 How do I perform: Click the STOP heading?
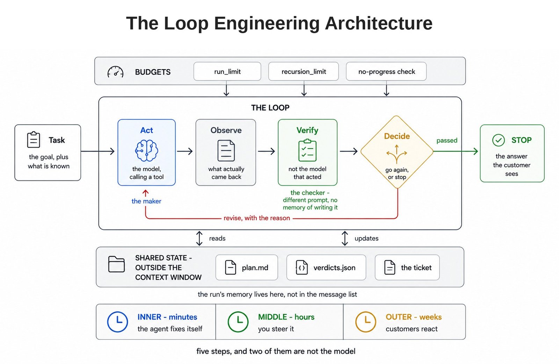tap(522, 140)
